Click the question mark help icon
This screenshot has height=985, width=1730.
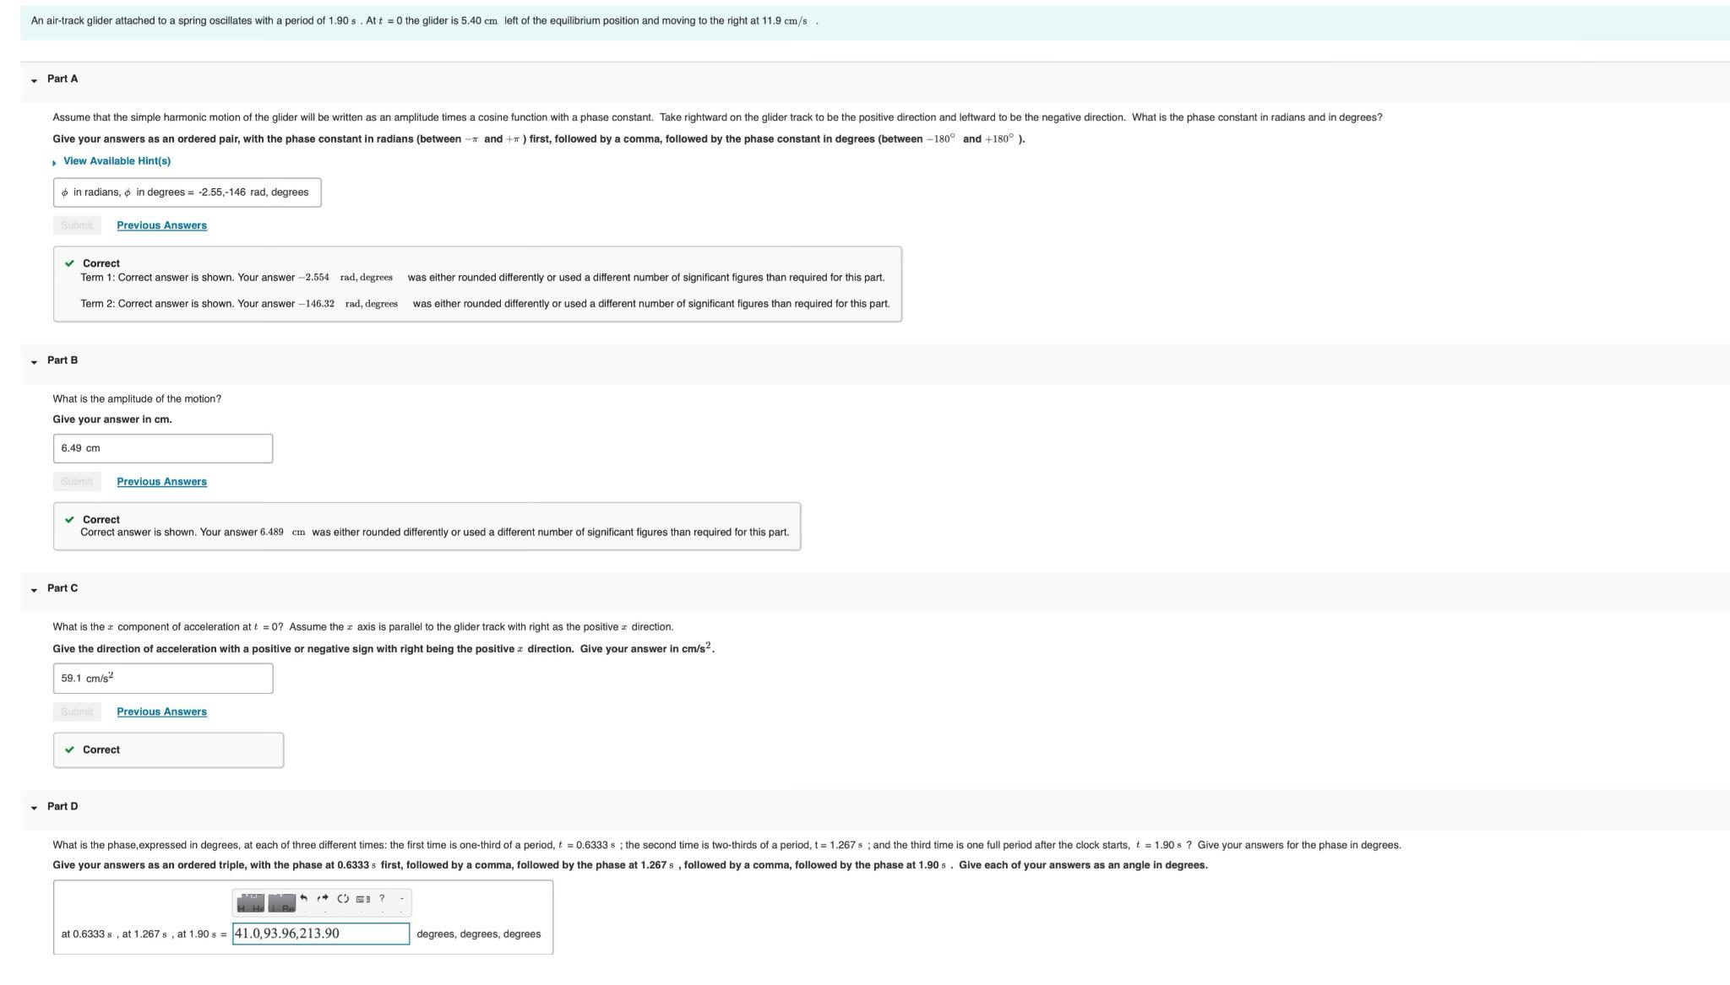(382, 898)
